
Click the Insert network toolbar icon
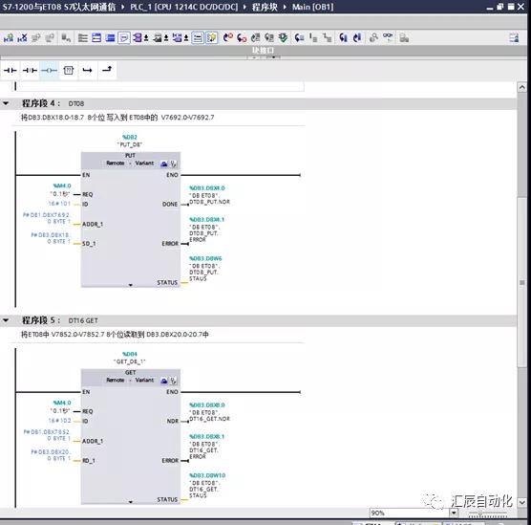[x=9, y=38]
